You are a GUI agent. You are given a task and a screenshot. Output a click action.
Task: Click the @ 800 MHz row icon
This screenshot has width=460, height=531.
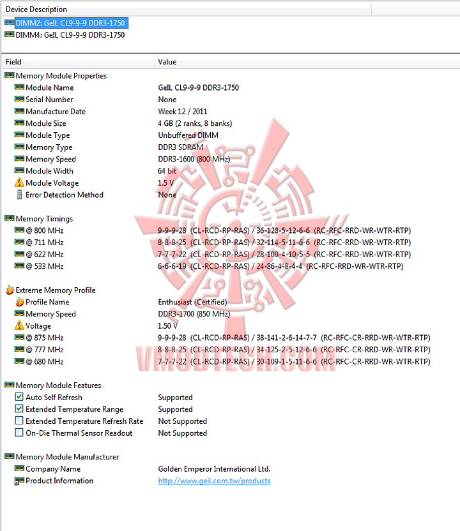19,230
